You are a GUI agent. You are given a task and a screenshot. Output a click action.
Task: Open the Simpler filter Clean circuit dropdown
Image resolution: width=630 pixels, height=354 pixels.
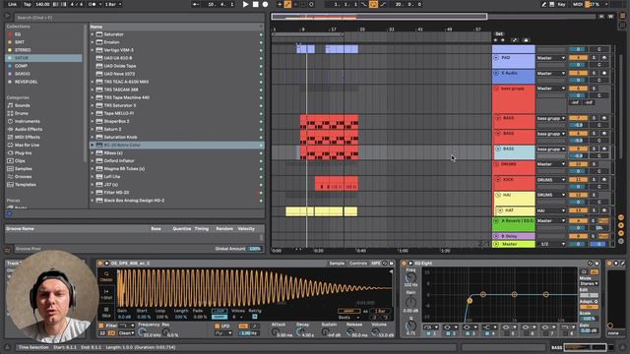(x=126, y=333)
